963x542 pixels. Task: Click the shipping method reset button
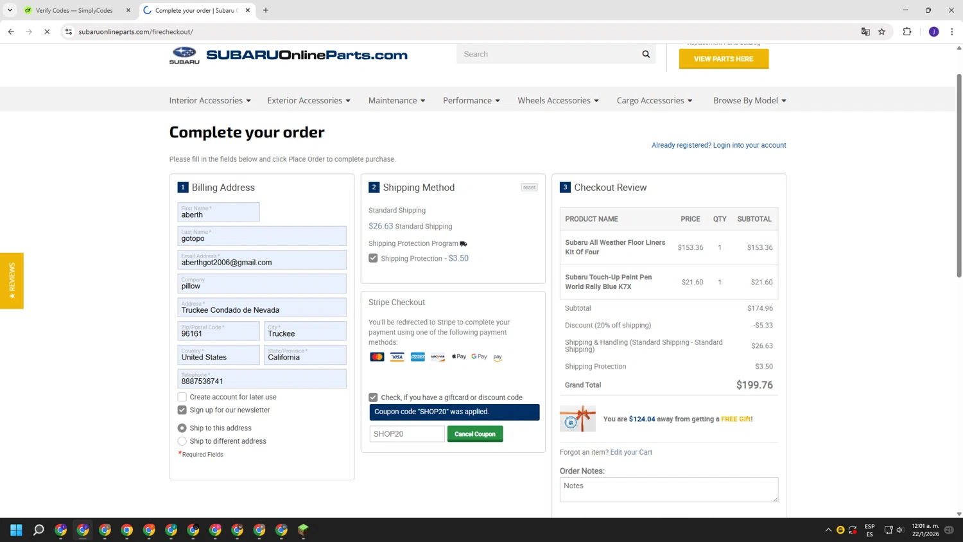(529, 188)
